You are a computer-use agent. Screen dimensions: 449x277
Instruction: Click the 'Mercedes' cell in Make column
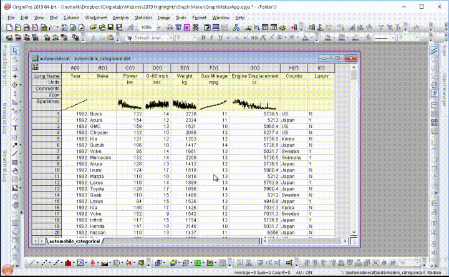click(102, 158)
